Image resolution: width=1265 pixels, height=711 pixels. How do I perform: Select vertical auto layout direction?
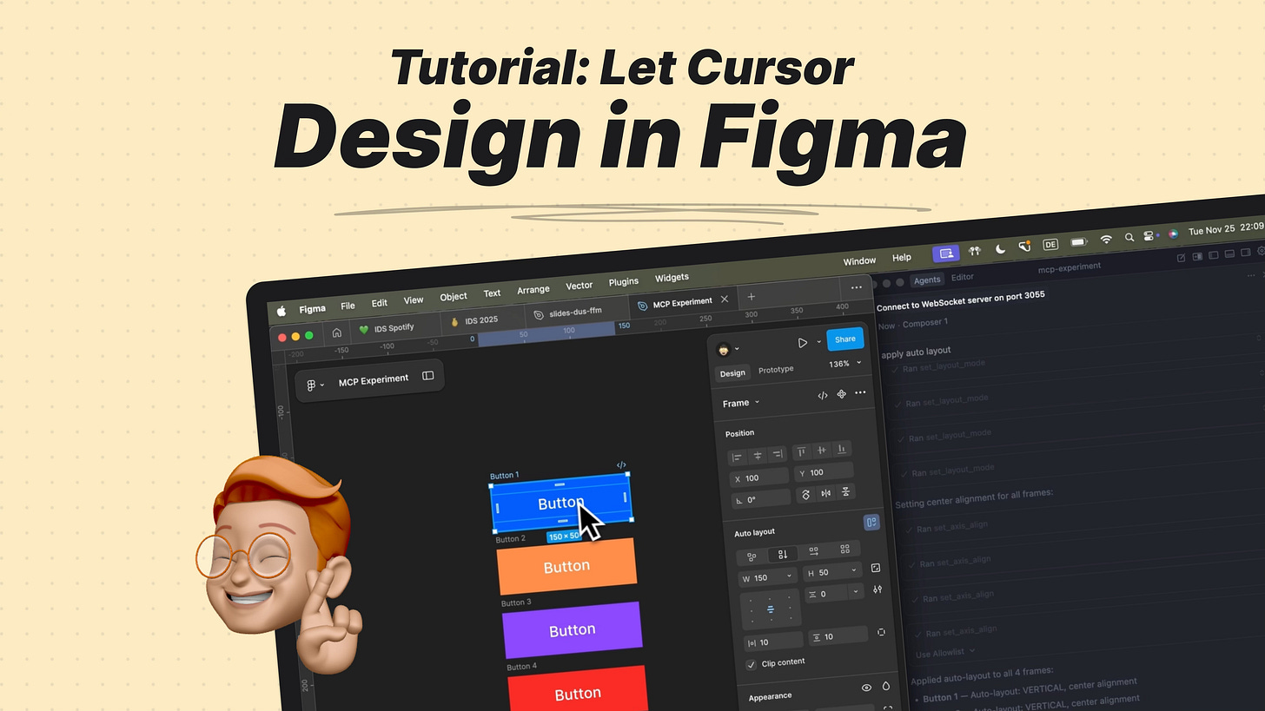pos(783,555)
